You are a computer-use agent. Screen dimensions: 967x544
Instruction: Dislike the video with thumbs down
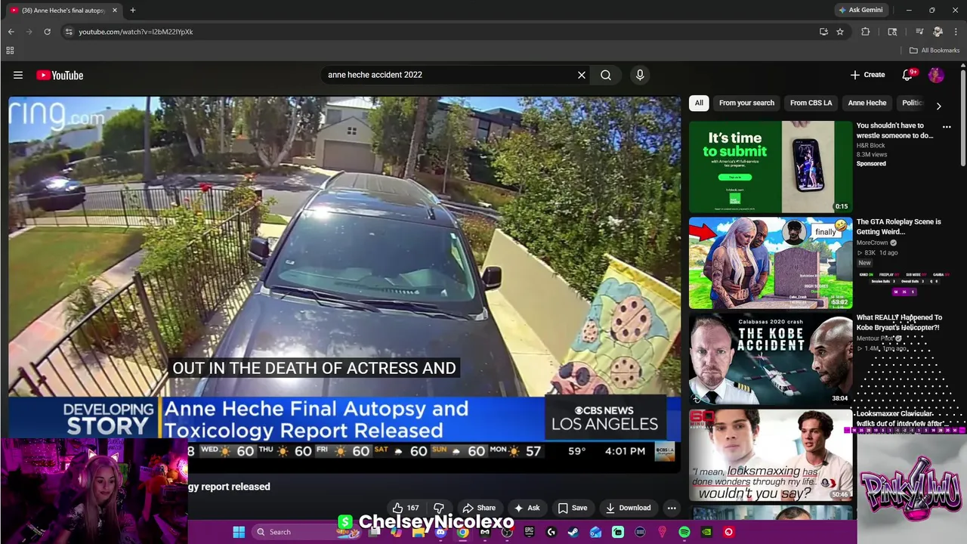click(x=439, y=508)
